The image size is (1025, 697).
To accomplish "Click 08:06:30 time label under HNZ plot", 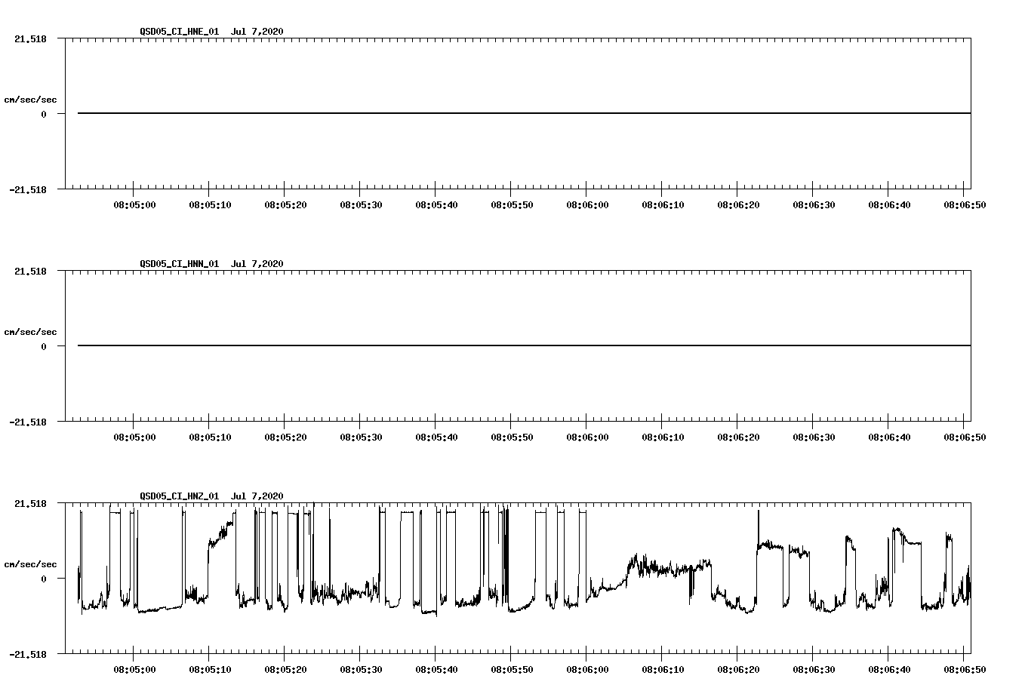I will click(814, 670).
